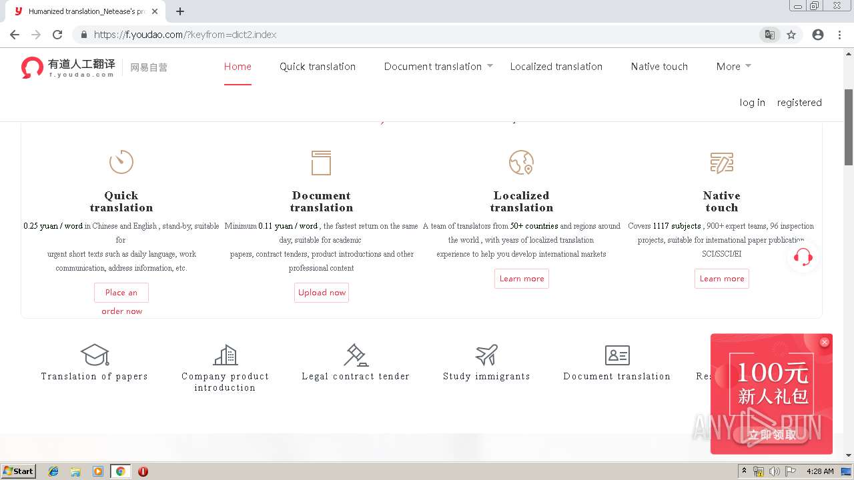The width and height of the screenshot is (854, 480).
Task: Click the browser Forward arrow
Action: (36, 35)
